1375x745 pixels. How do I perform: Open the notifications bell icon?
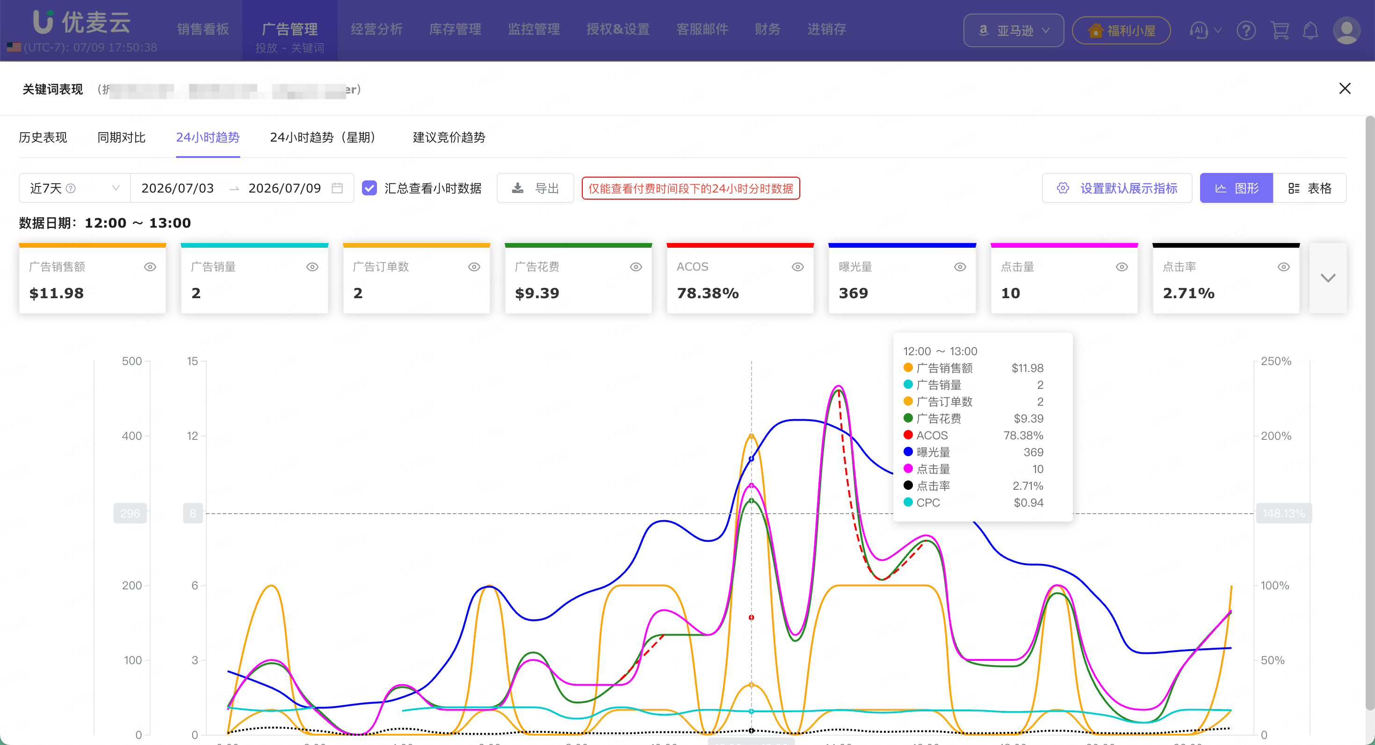1310,30
